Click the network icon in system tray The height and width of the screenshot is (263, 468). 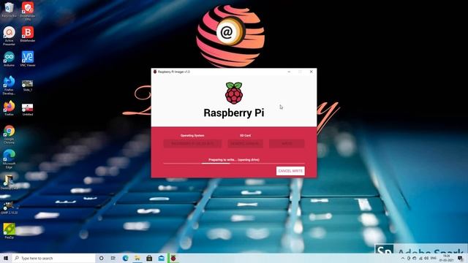click(x=421, y=258)
